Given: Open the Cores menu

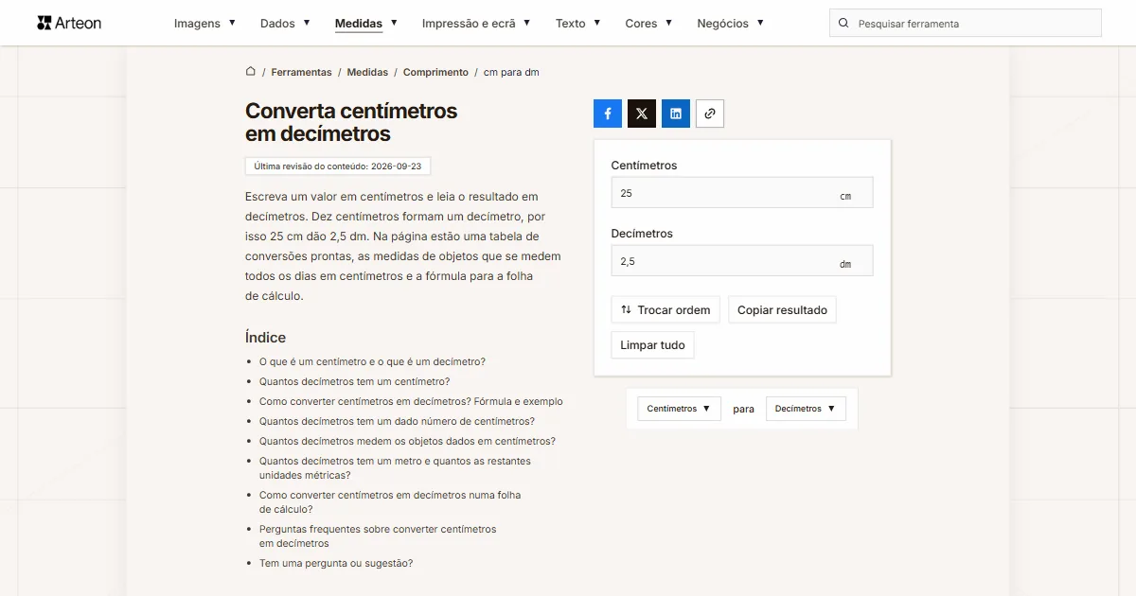Looking at the screenshot, I should tap(649, 23).
